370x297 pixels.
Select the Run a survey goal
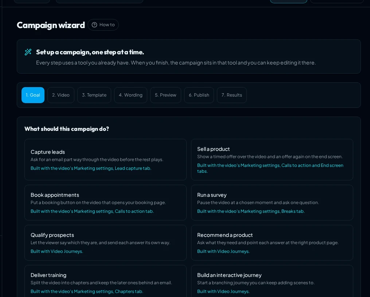point(272,203)
